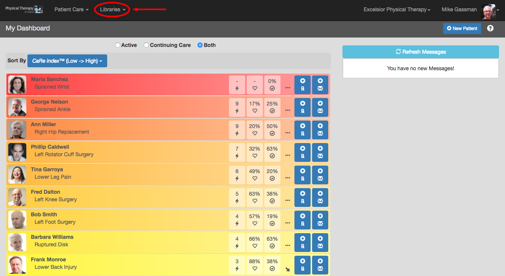Send a message to George Nelson
Image resolution: width=505 pixels, height=276 pixels.
coord(320,107)
